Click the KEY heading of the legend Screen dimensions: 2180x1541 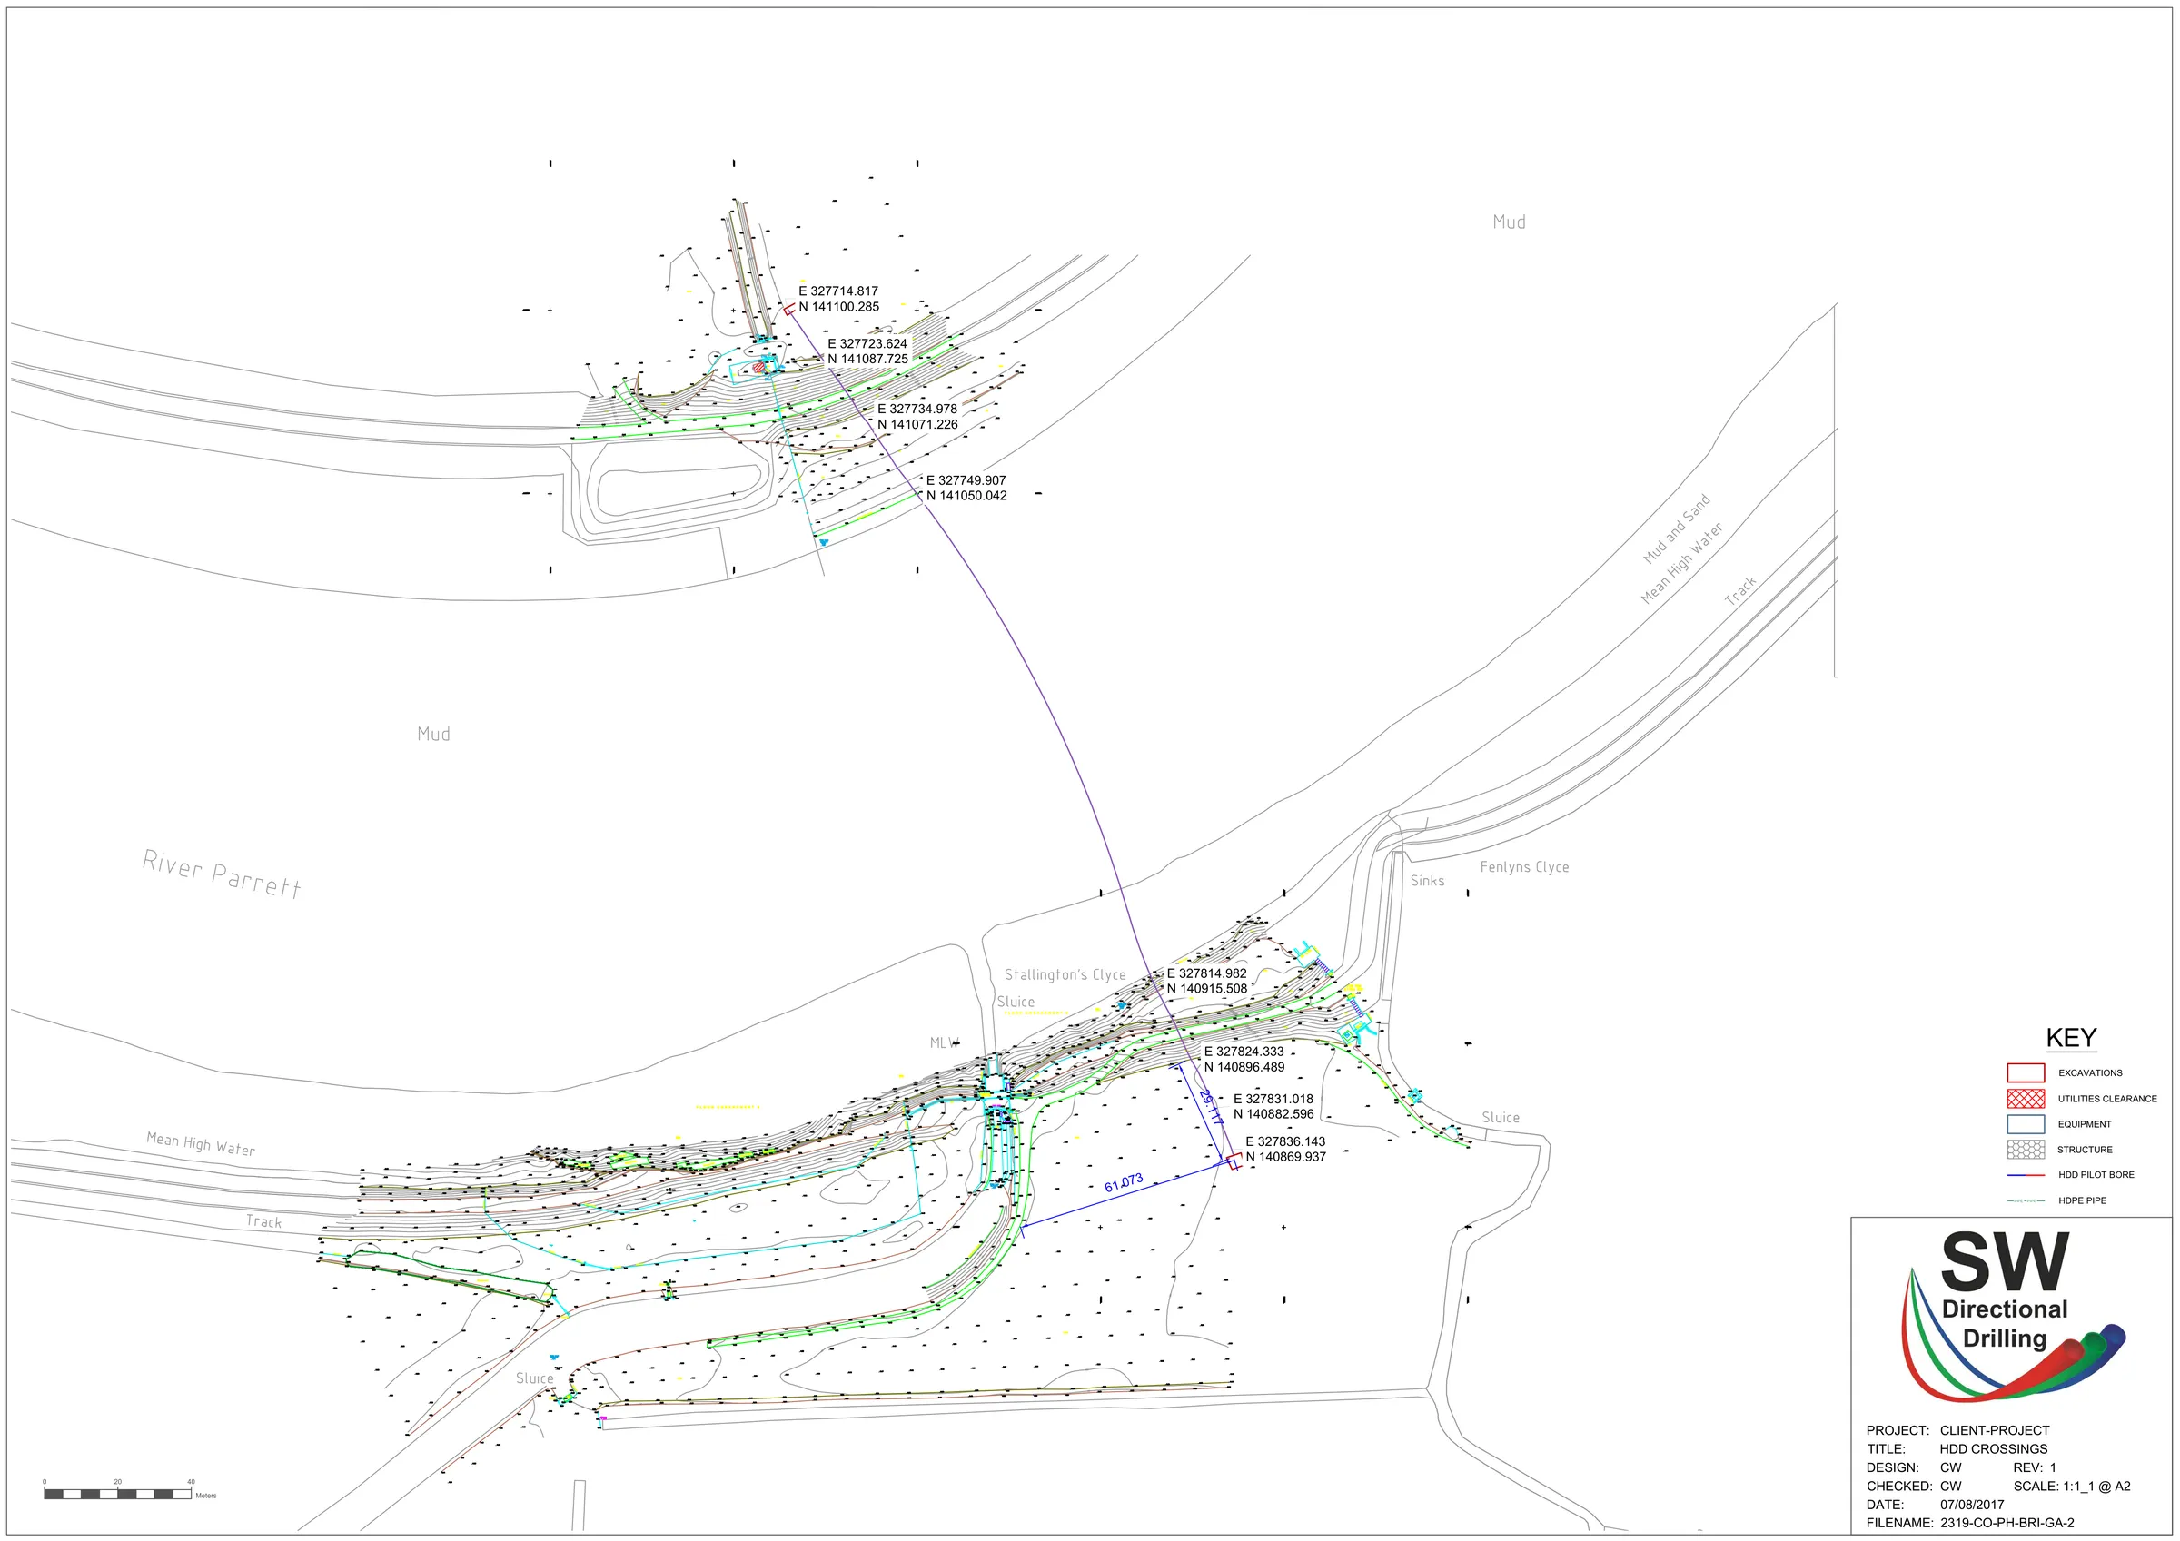pyautogui.click(x=2071, y=1038)
